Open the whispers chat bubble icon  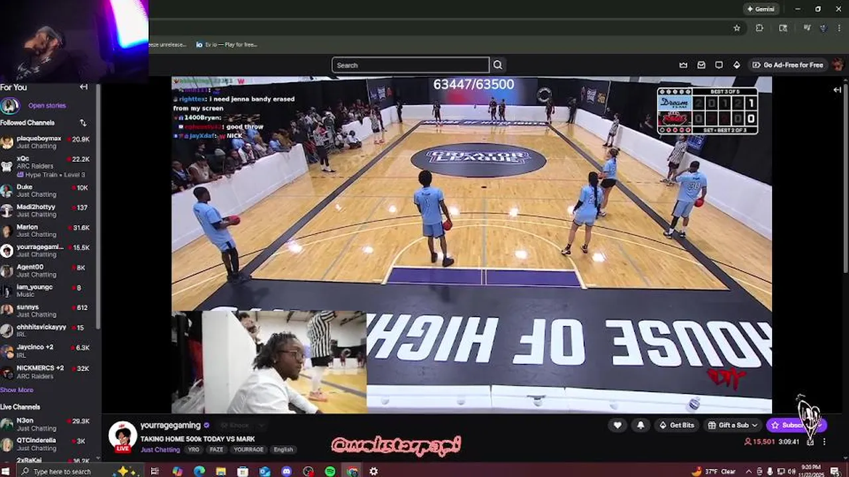pyautogui.click(x=719, y=65)
